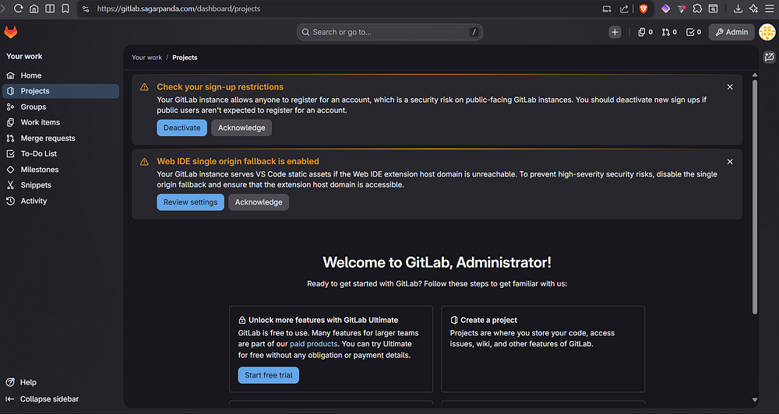
Task: Click the Brave Shields icon
Action: point(643,9)
